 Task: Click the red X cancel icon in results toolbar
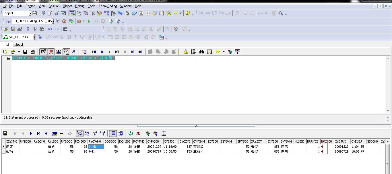click(x=138, y=133)
